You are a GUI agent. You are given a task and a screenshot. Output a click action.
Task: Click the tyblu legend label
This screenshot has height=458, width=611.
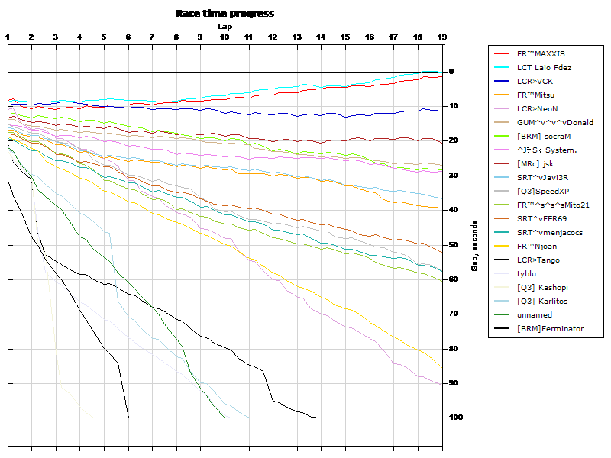coord(526,274)
